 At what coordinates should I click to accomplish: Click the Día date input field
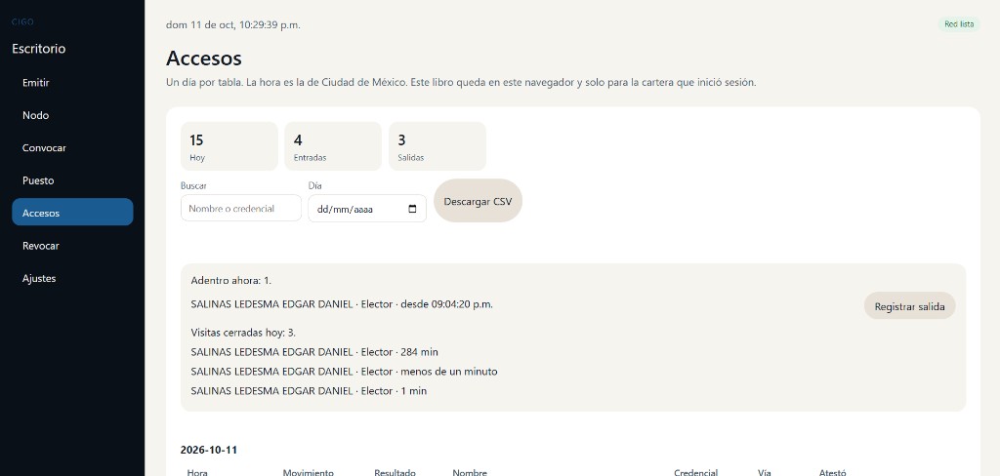click(367, 209)
